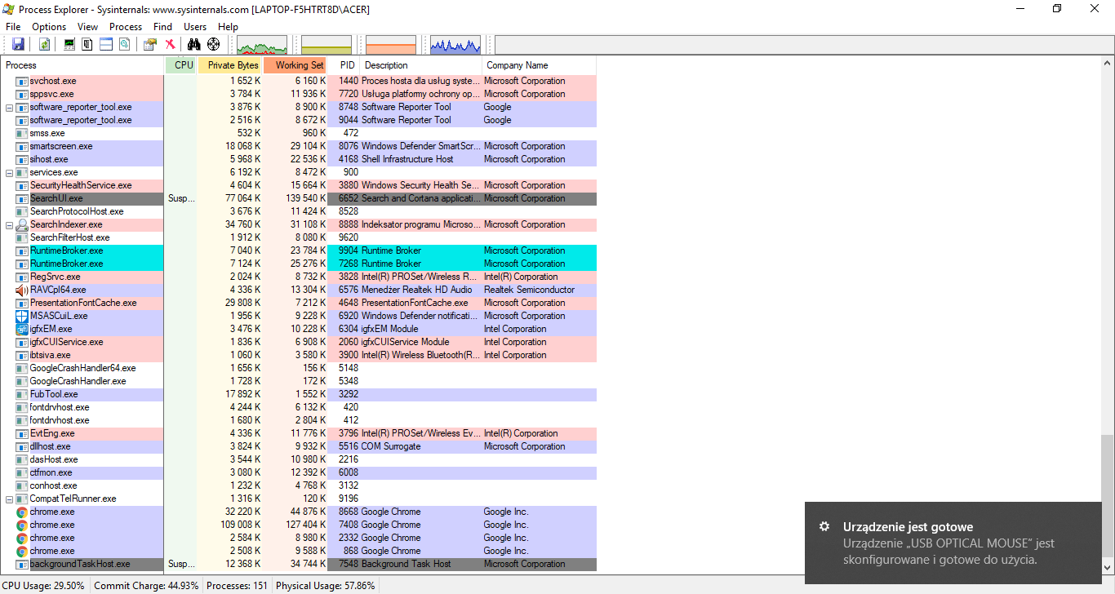Click the binoculars Find Handle icon
This screenshot has width=1115, height=594.
(194, 44)
